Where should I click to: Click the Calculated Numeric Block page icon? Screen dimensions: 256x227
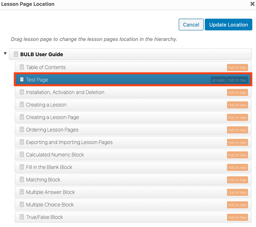pos(22,154)
